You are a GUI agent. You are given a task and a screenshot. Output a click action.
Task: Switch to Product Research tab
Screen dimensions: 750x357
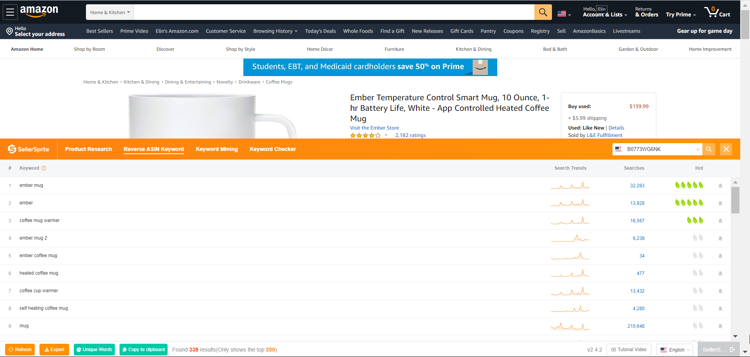tap(89, 149)
